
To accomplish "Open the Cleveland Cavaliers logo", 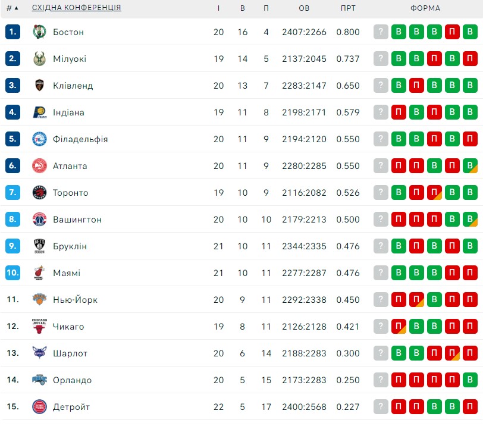I will coord(39,85).
